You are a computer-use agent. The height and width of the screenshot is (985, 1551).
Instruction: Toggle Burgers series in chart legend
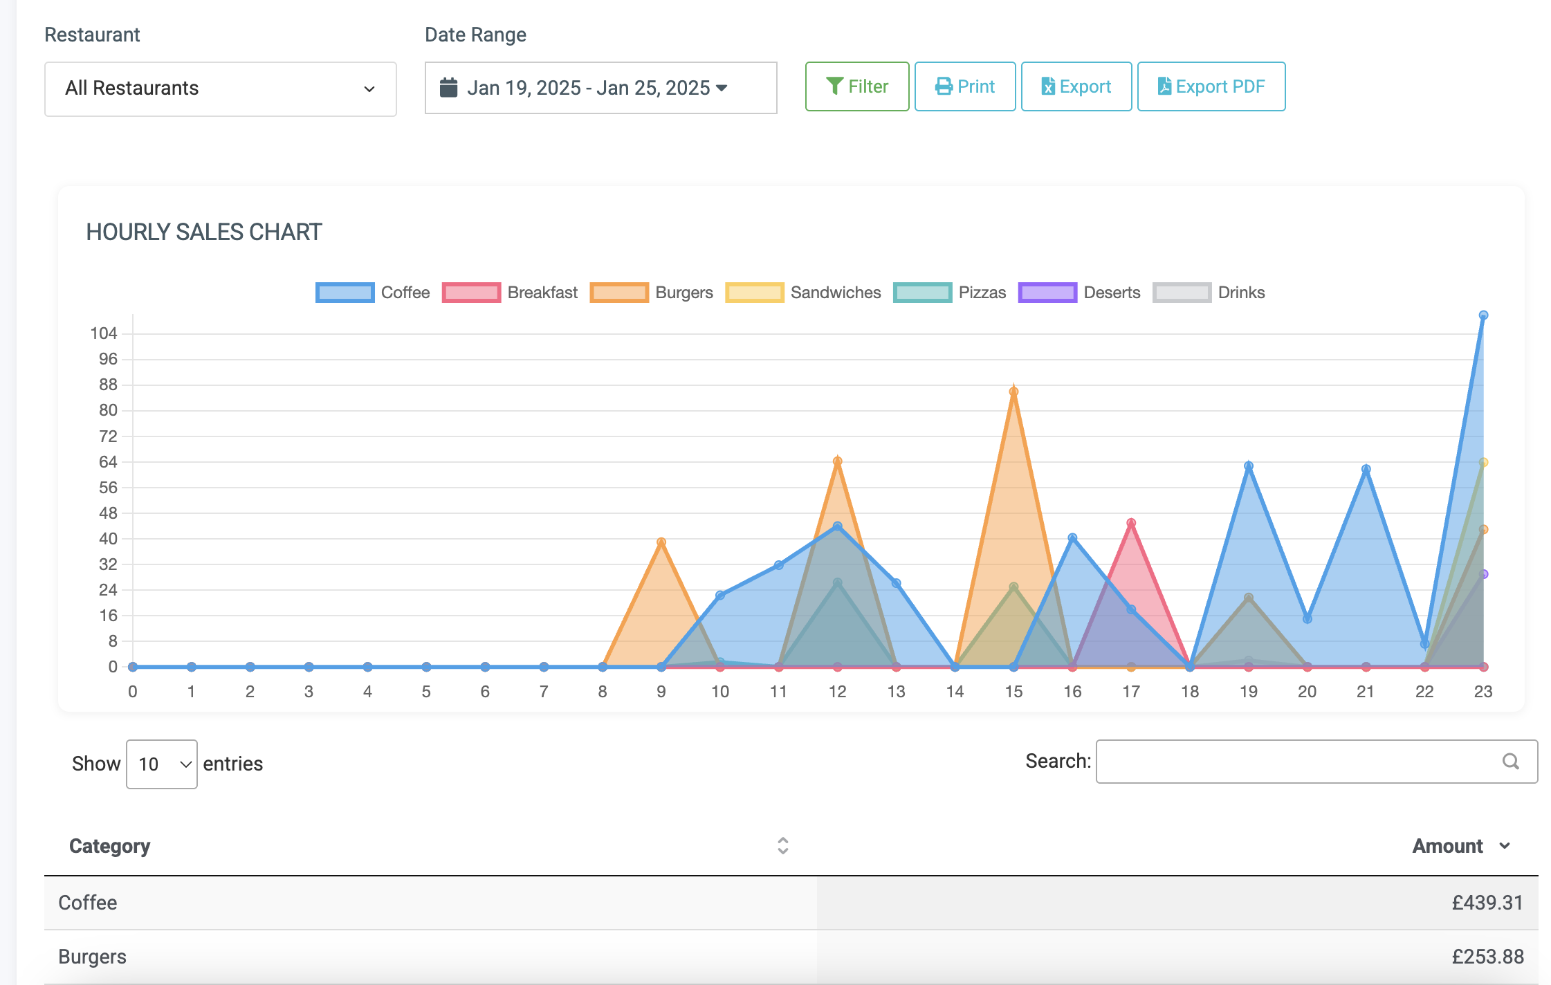(651, 293)
